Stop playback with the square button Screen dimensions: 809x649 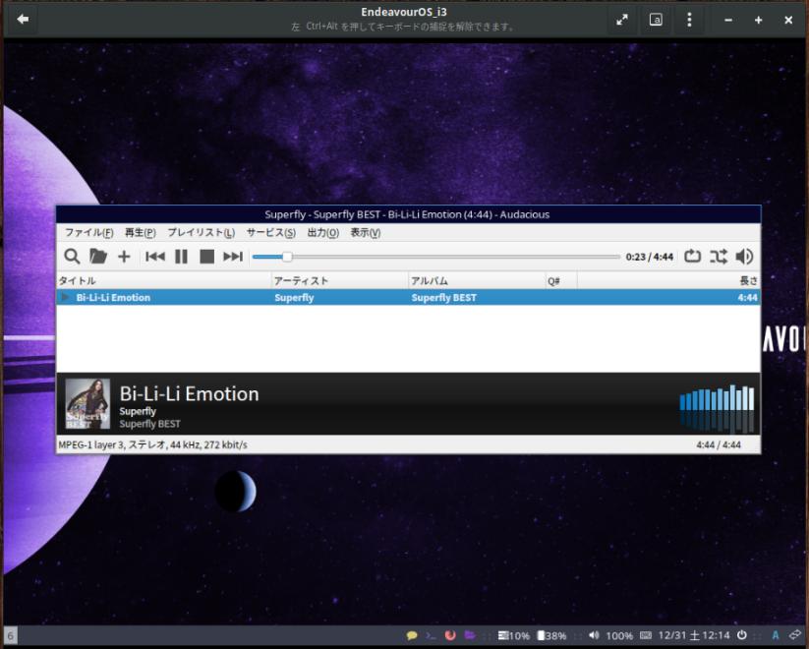[206, 256]
